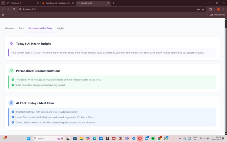Click the sparkle AI Chef icon
The width and height of the screenshot is (227, 142).
[11, 103]
